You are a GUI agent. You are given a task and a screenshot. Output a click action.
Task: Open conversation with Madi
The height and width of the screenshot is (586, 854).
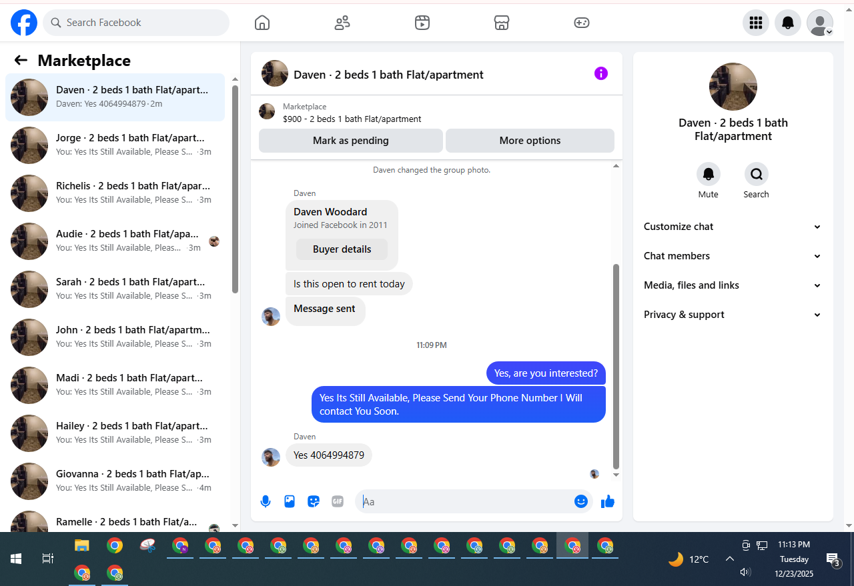[115, 385]
